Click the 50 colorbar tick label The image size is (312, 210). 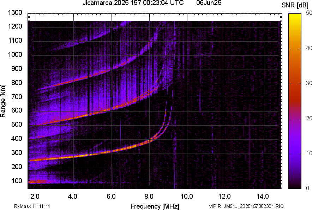309,13
